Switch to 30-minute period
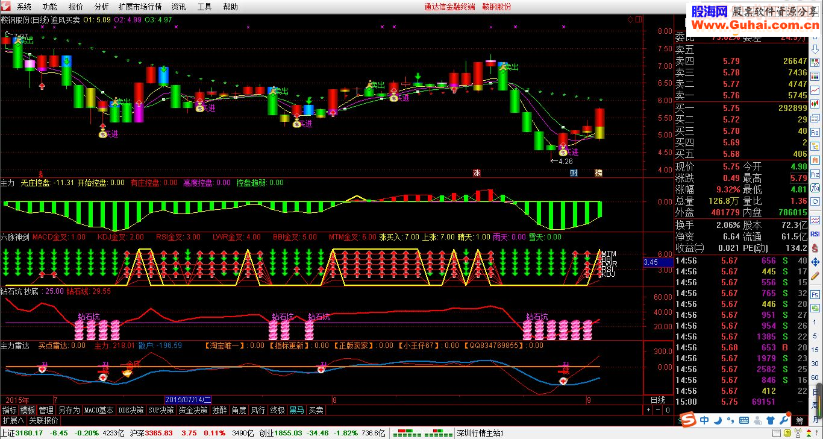Image resolution: width=823 pixels, height=439 pixels. coord(815,364)
